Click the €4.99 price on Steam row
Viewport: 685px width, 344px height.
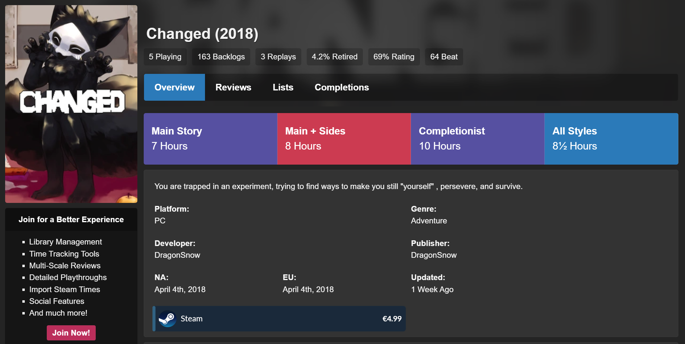point(392,319)
